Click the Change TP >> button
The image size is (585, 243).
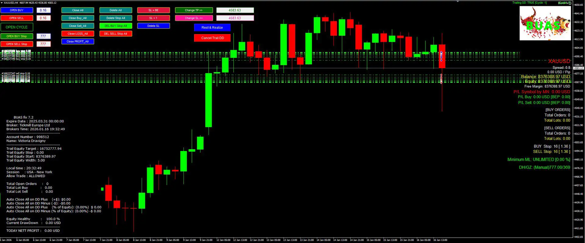click(194, 10)
